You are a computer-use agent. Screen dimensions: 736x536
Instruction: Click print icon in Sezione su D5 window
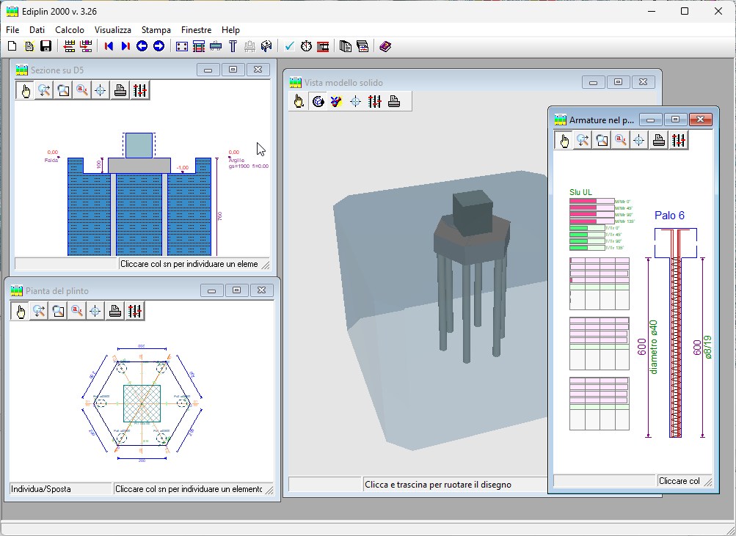pos(120,91)
